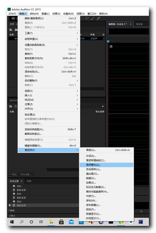This screenshot has width=156, height=233.
Task: Open Microsoft Store from the taskbar
Action: pyautogui.click(x=61, y=222)
